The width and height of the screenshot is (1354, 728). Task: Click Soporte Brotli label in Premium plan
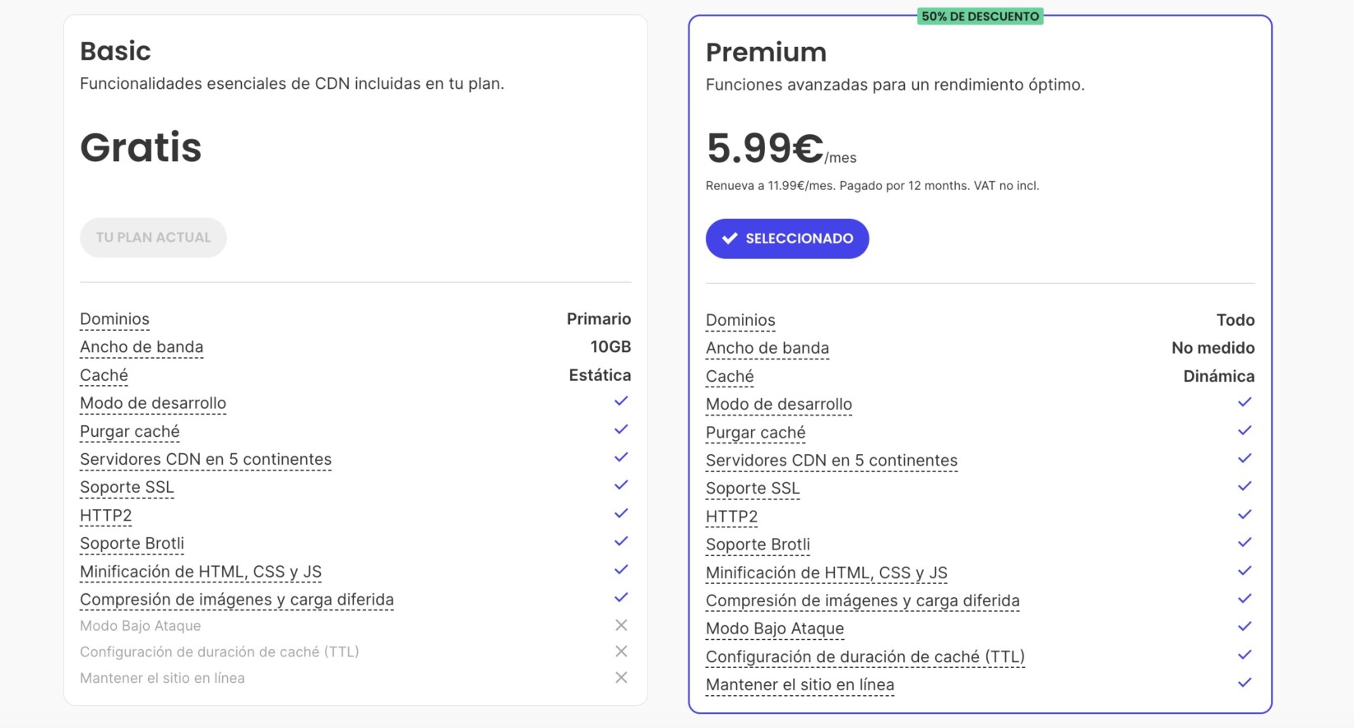coord(758,545)
